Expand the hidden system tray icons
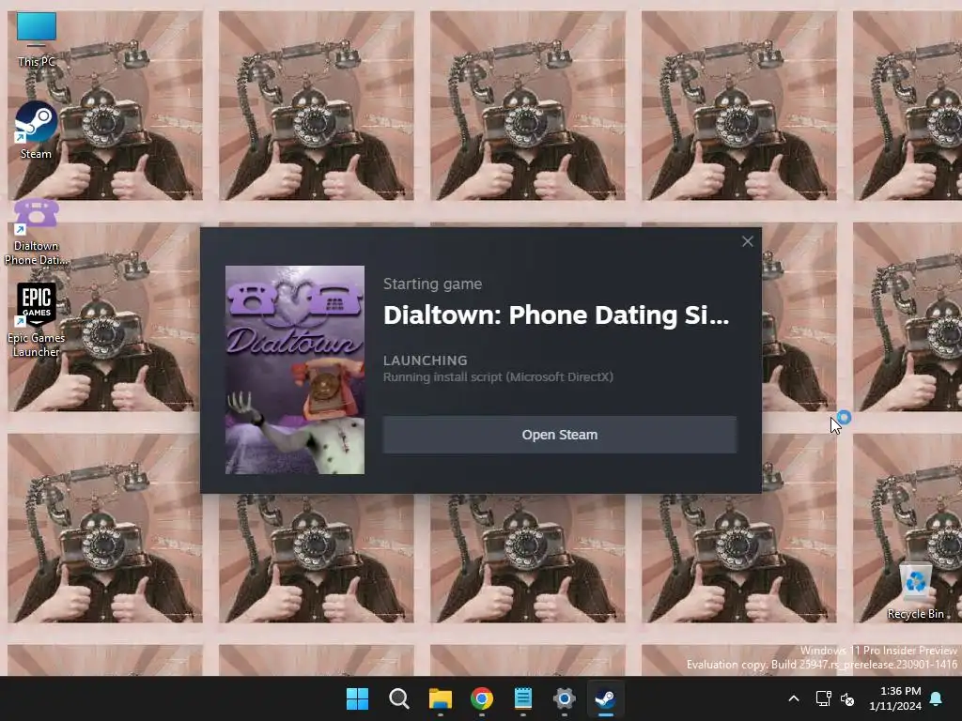The image size is (962, 721). point(793,698)
